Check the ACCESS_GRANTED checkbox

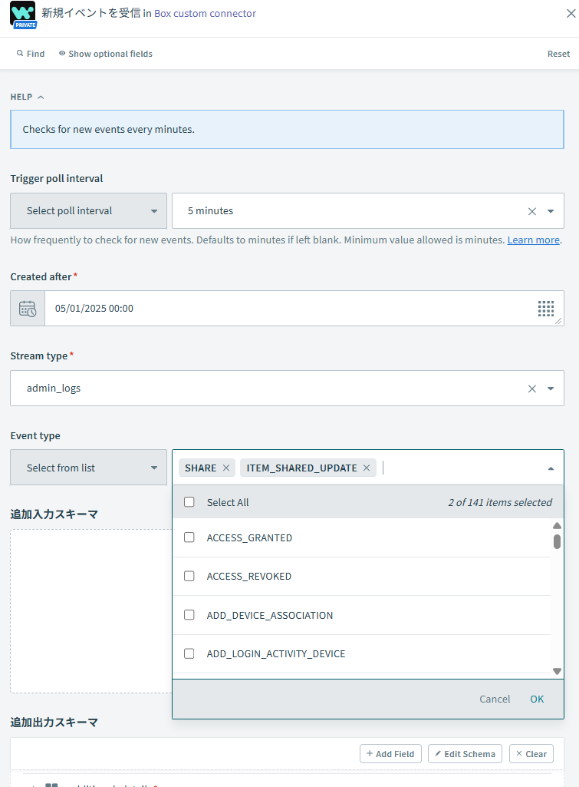pyautogui.click(x=189, y=537)
